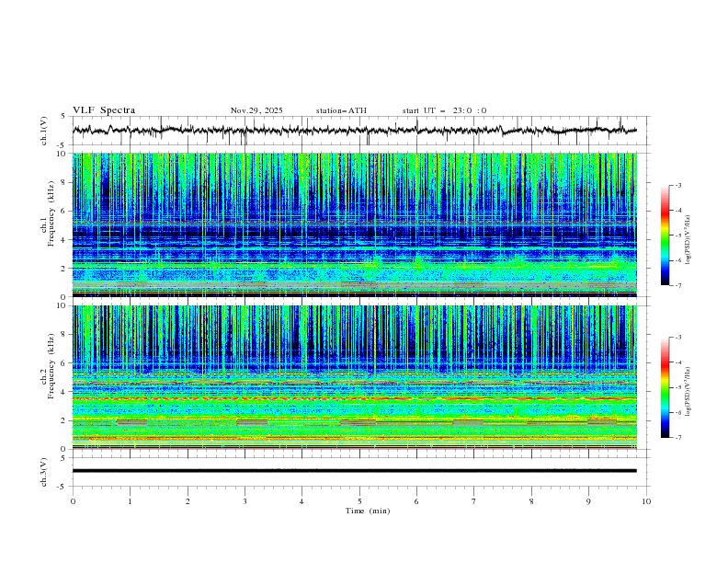Screen dimensions: 728x563
Task: Click the 'ch.3(V)' waveform axis label
Action: tap(43, 472)
